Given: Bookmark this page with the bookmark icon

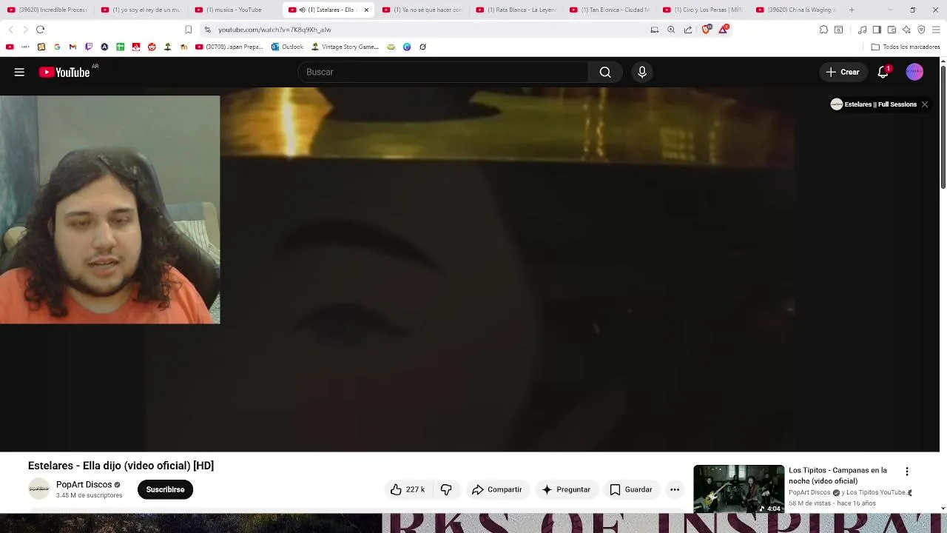Looking at the screenshot, I should [188, 30].
